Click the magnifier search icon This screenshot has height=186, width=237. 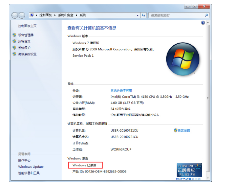(x=206, y=15)
